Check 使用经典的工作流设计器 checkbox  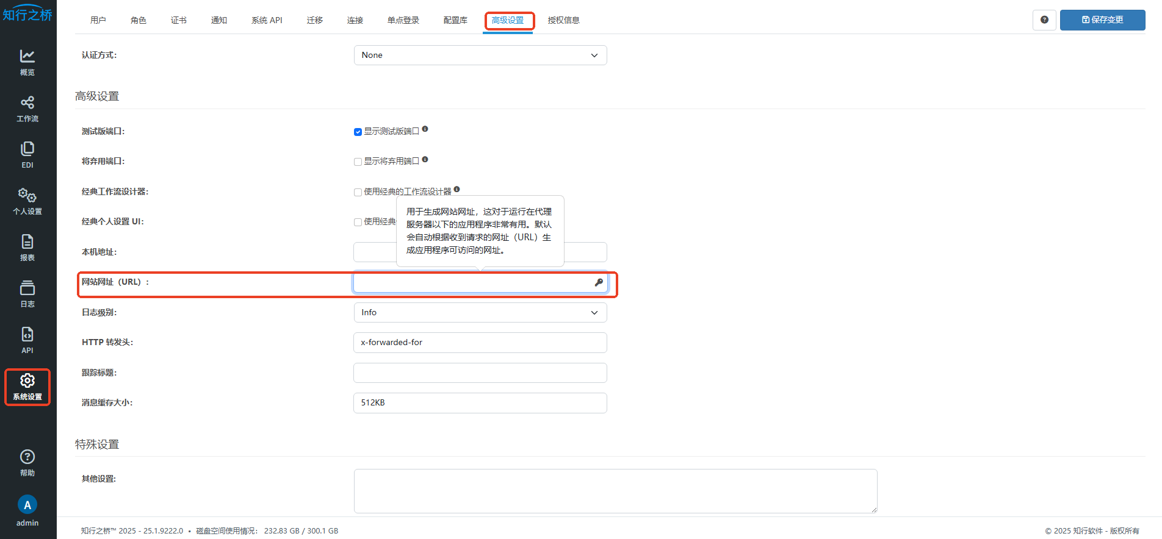coord(358,192)
